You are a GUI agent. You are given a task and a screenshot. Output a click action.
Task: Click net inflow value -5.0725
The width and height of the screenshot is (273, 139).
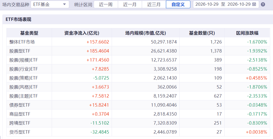[x=101, y=78]
